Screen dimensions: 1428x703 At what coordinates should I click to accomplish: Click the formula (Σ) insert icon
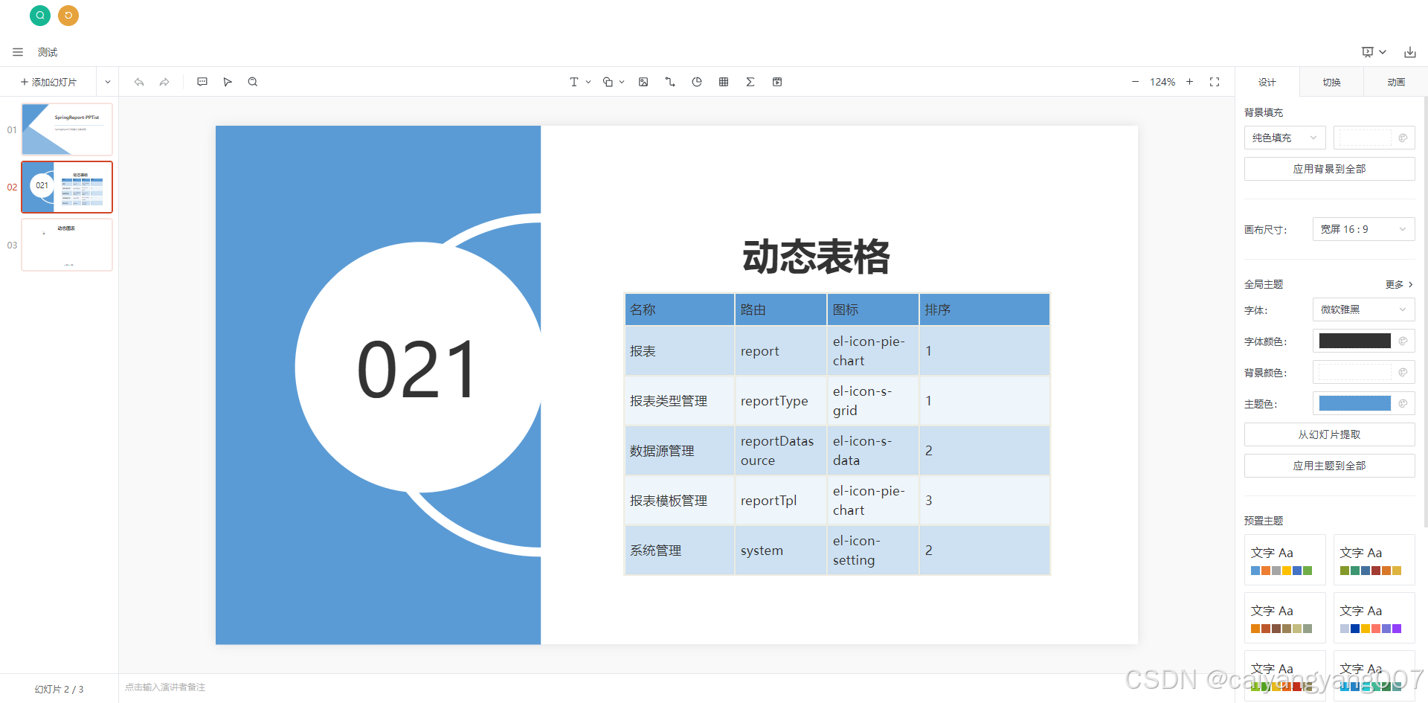pos(750,82)
